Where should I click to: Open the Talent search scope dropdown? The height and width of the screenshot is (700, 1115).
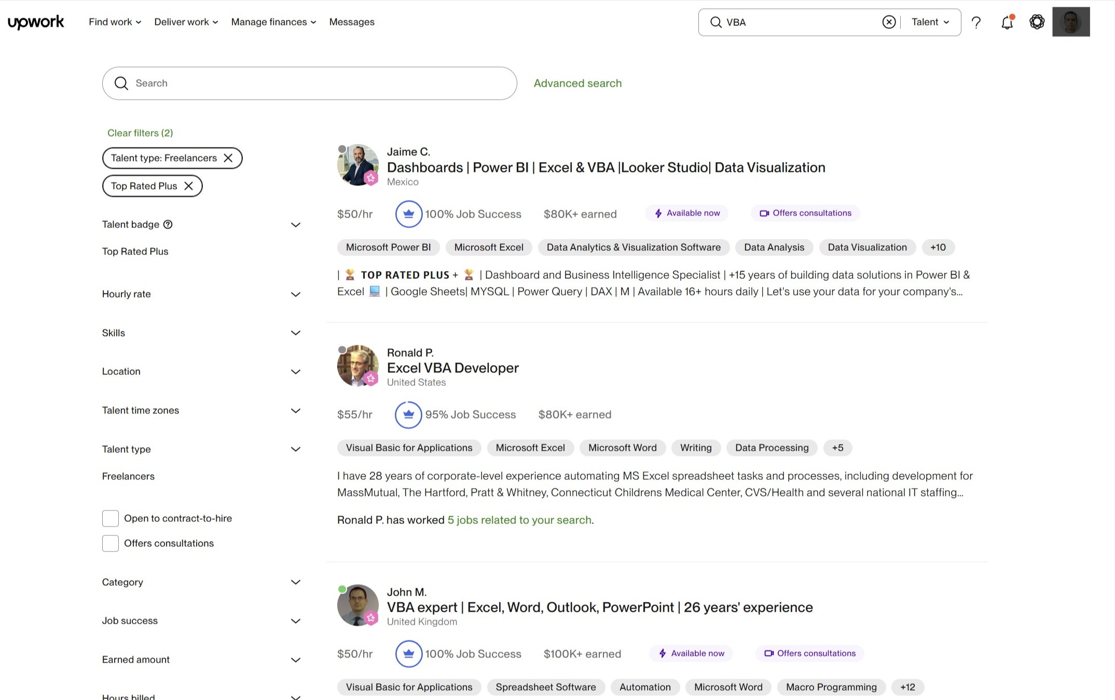coord(930,22)
